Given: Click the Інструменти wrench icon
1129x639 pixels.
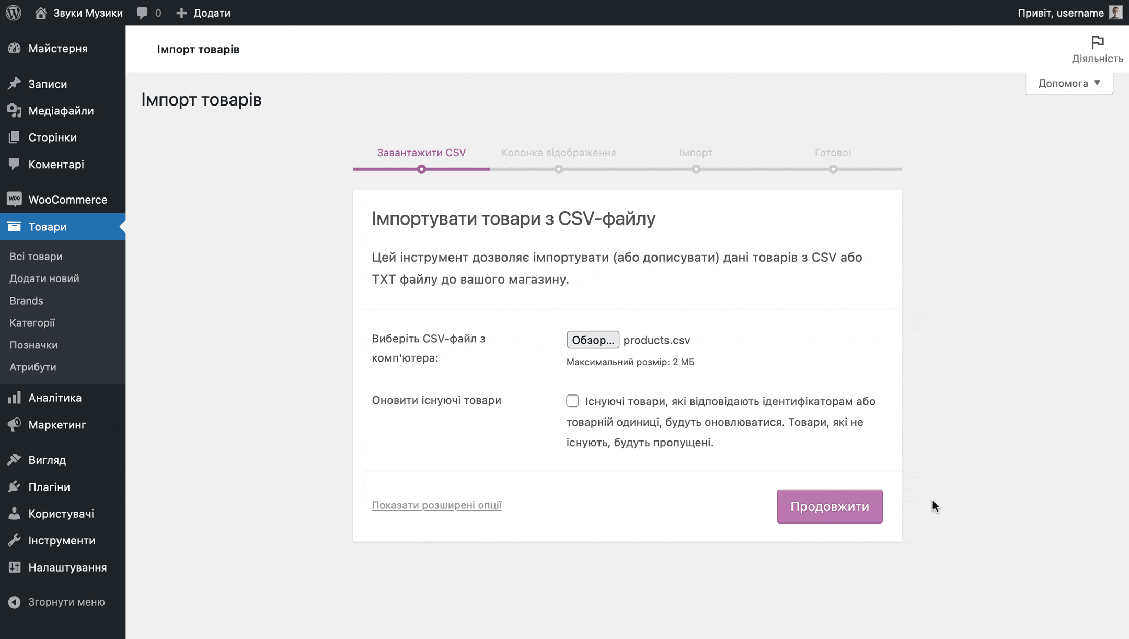Looking at the screenshot, I should 15,540.
